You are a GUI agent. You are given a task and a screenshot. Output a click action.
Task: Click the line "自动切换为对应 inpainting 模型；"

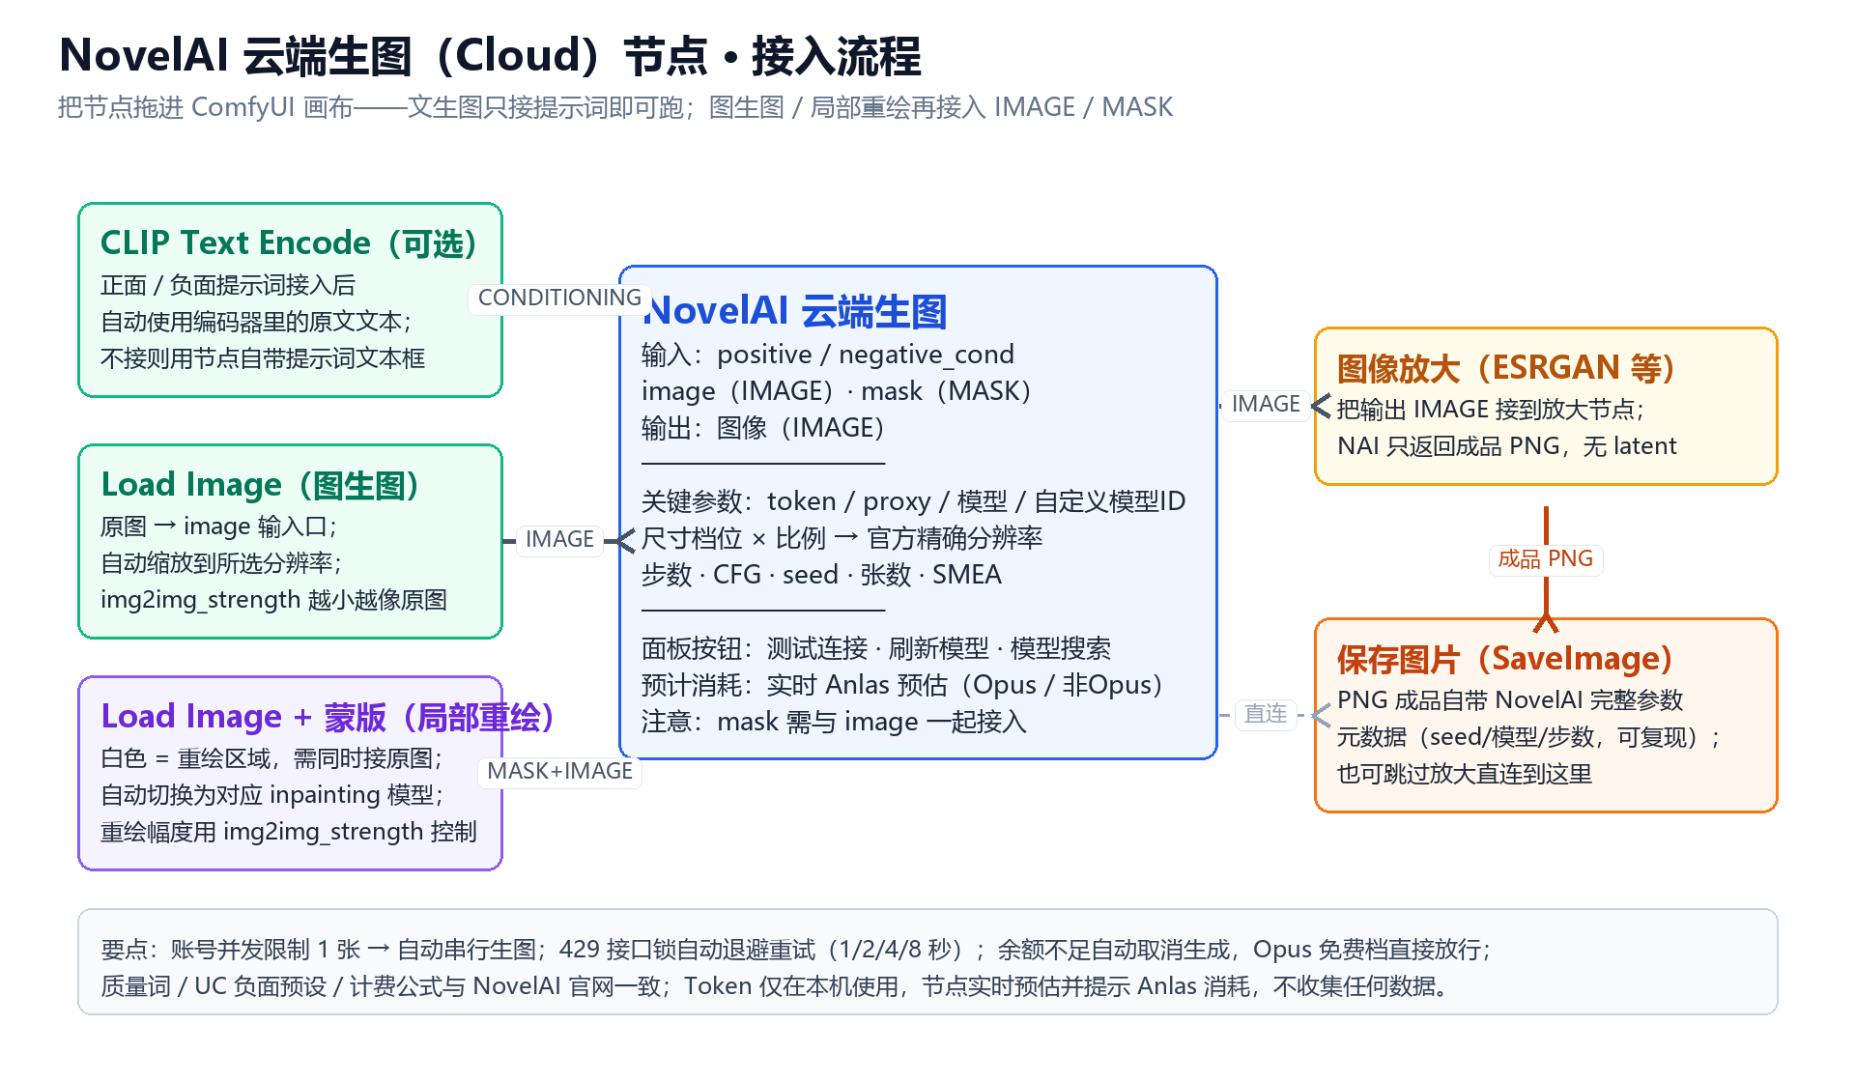[272, 795]
